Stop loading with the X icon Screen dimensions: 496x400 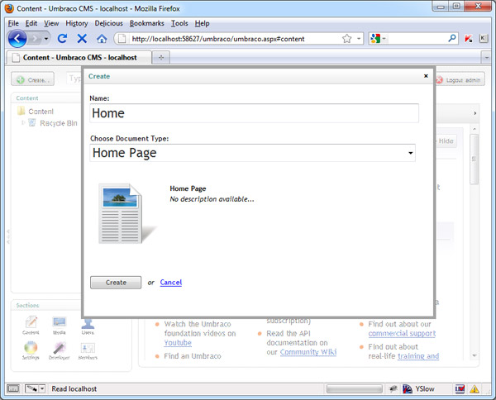click(x=82, y=39)
